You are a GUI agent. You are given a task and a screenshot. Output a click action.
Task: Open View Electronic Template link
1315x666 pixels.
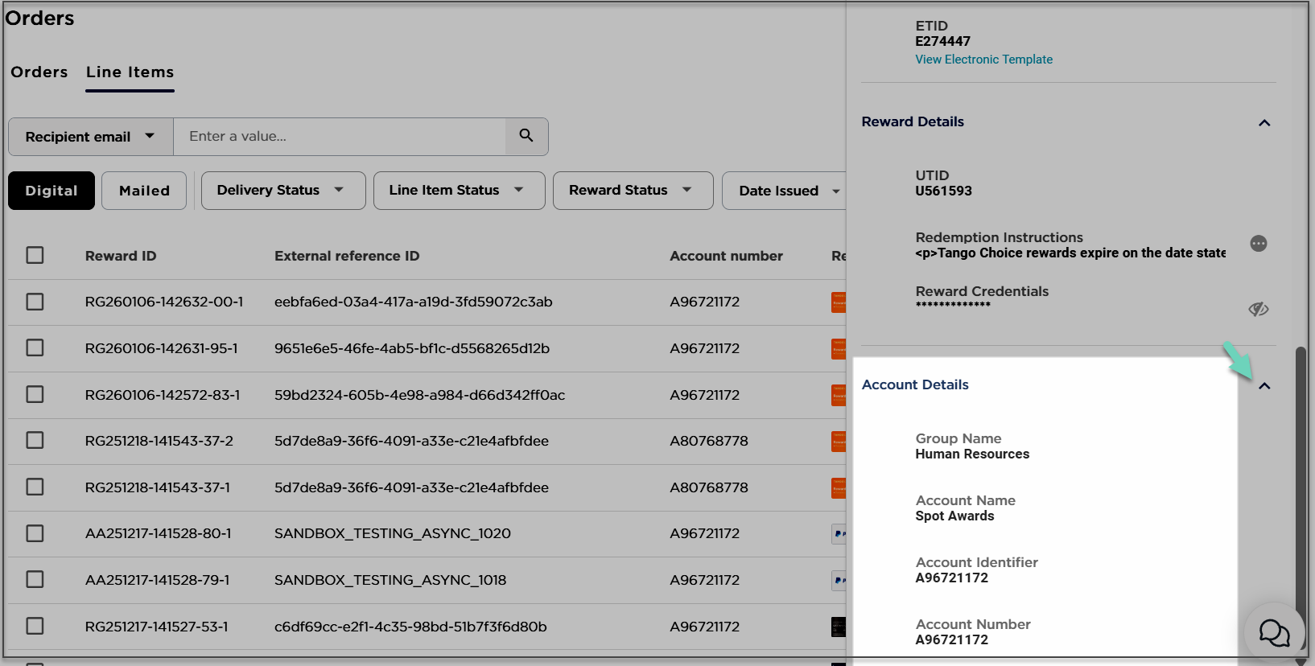(983, 60)
